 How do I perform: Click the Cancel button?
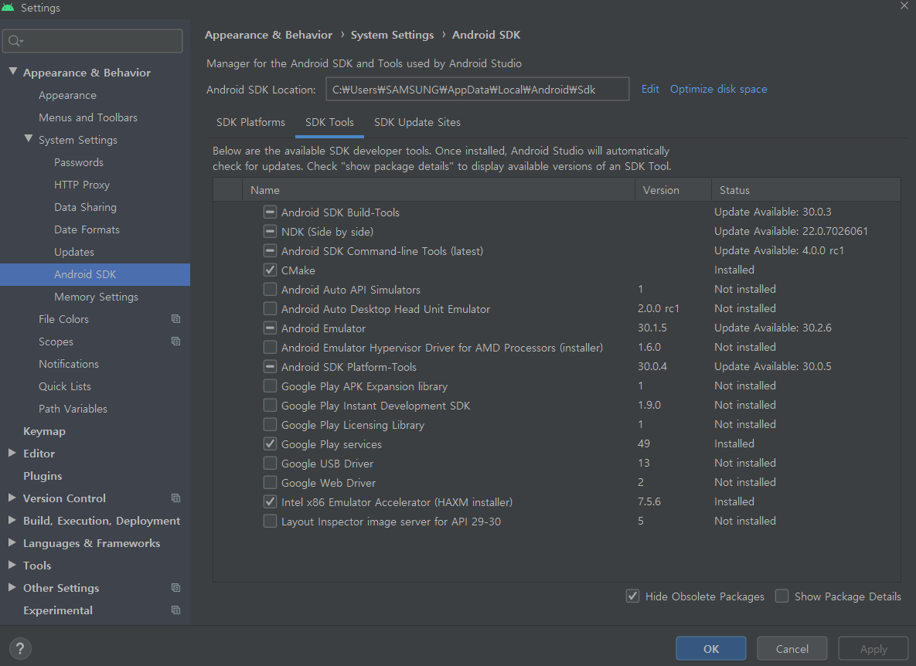792,648
